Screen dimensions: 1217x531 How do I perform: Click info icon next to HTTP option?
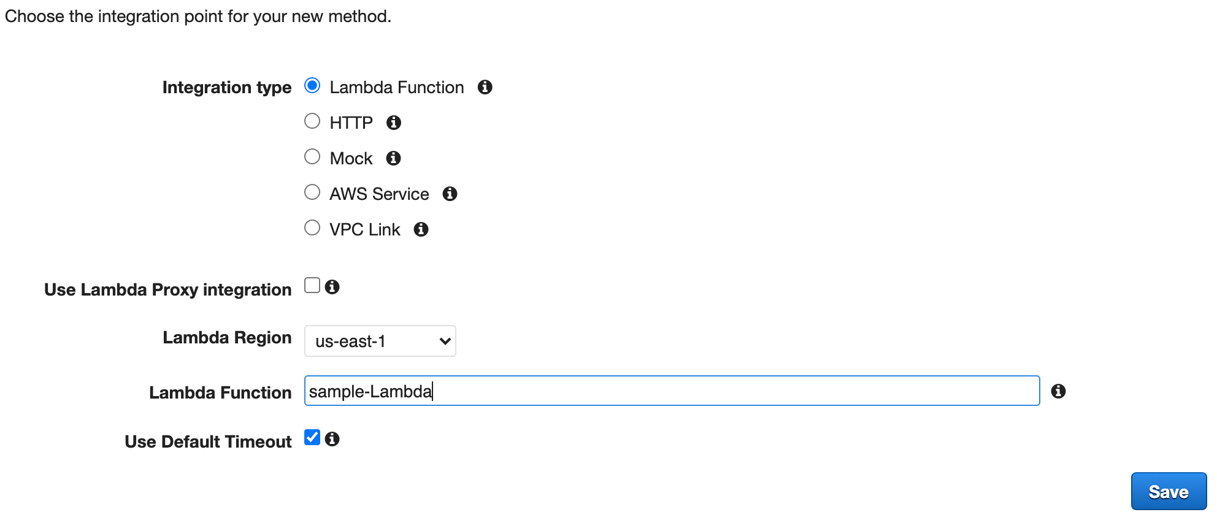(393, 123)
